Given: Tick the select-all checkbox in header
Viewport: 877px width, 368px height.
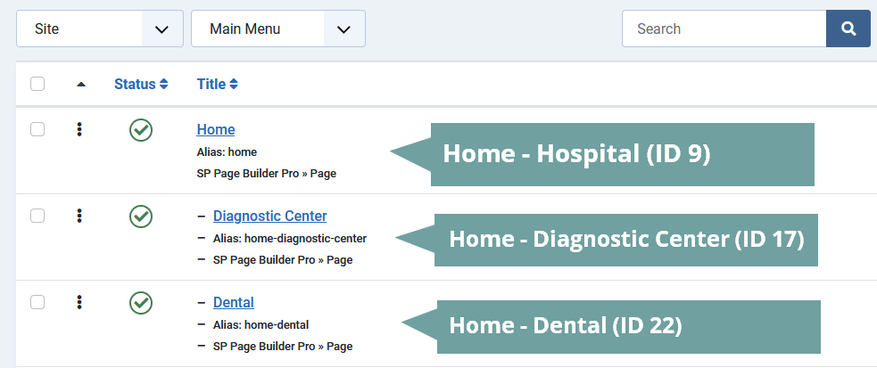Looking at the screenshot, I should (x=37, y=84).
